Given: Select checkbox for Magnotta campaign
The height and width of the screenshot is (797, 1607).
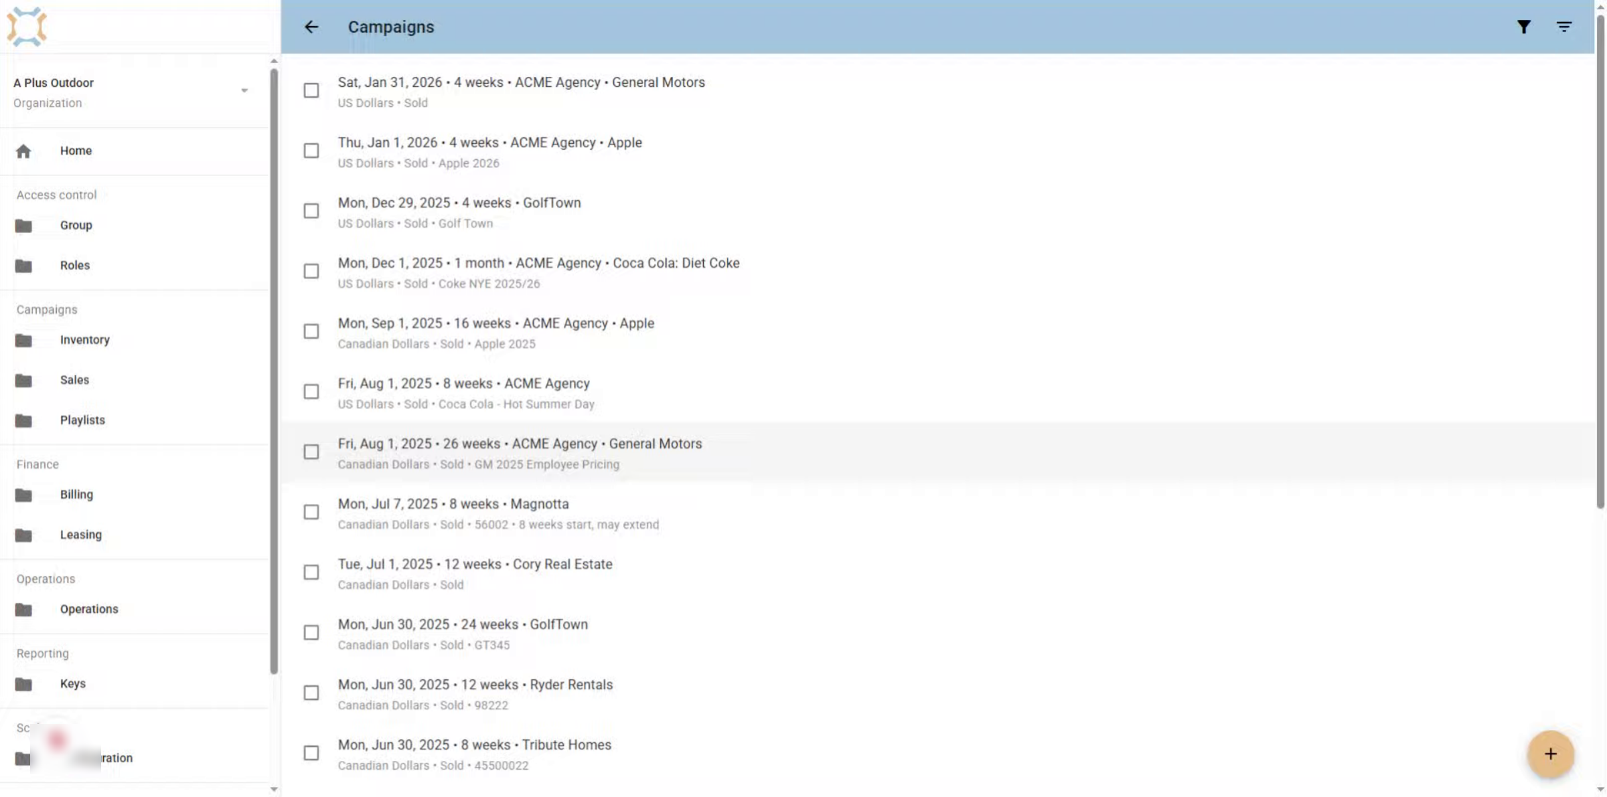Looking at the screenshot, I should (311, 512).
